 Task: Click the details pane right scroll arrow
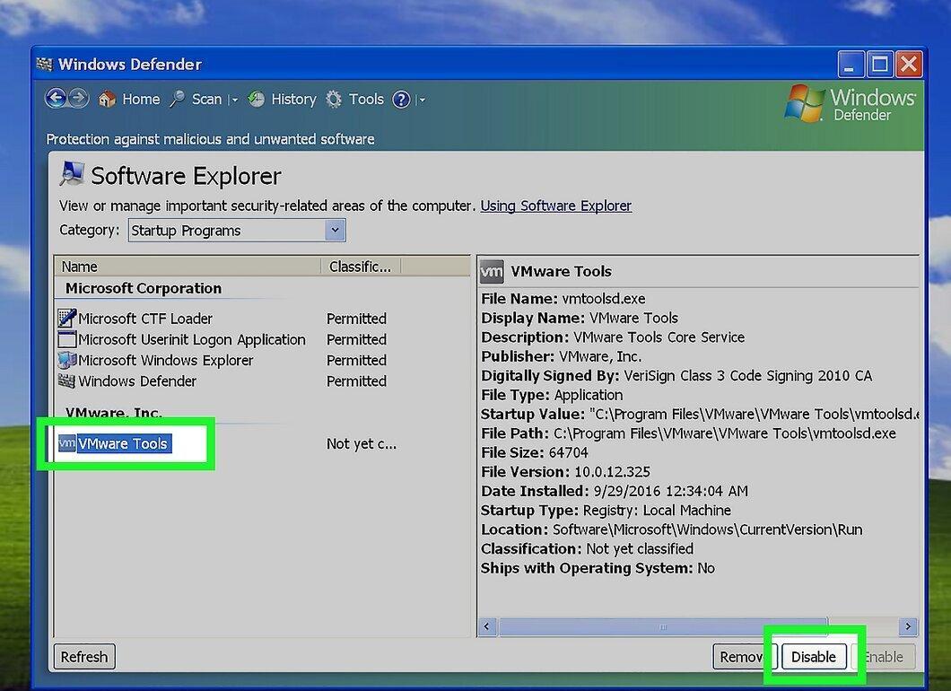click(908, 626)
